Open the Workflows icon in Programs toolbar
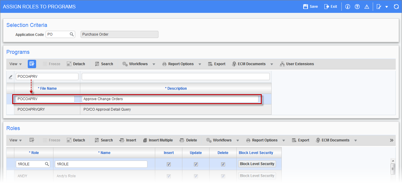The height and width of the screenshot is (183, 402). click(125, 64)
